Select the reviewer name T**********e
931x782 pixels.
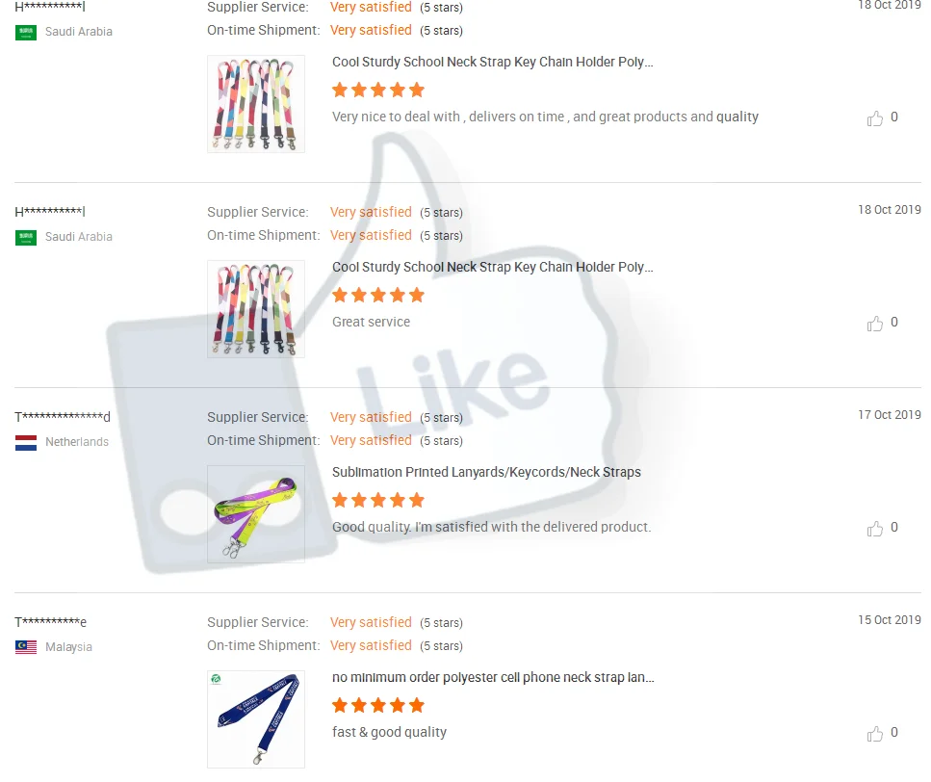click(50, 622)
